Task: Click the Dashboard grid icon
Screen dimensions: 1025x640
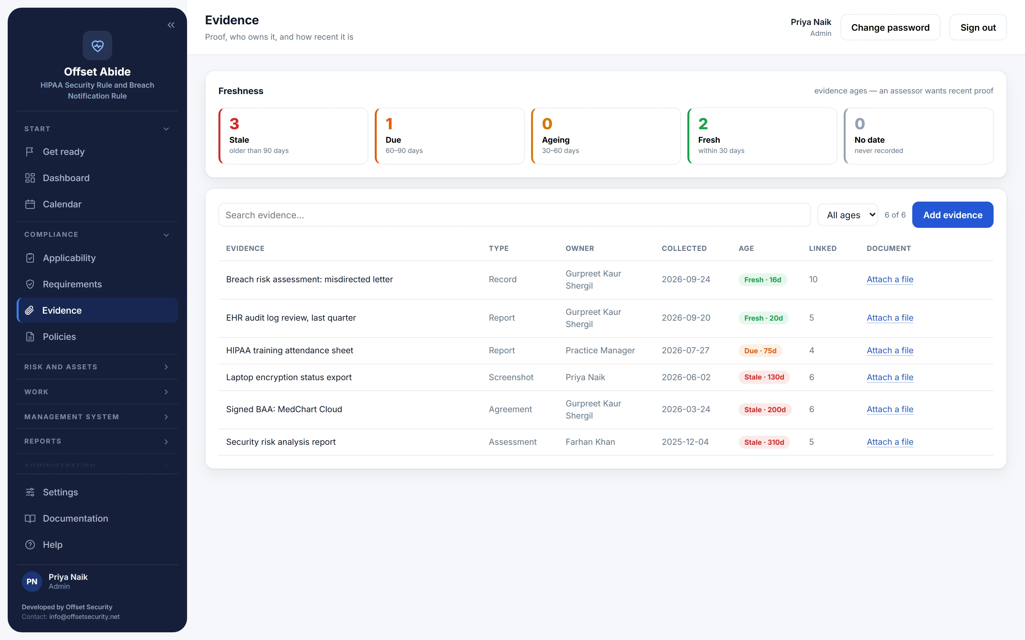Action: (30, 178)
